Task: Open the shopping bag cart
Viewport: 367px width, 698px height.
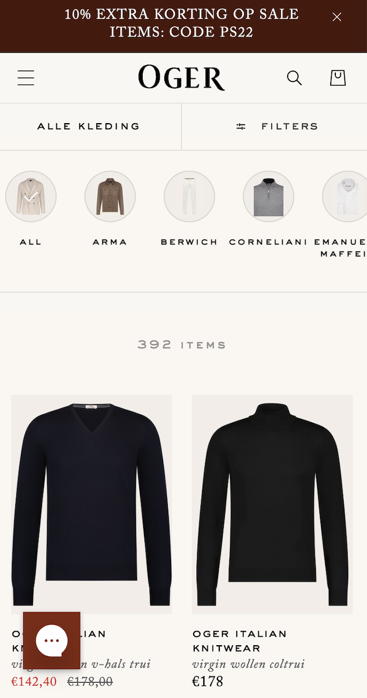Action: [x=338, y=78]
